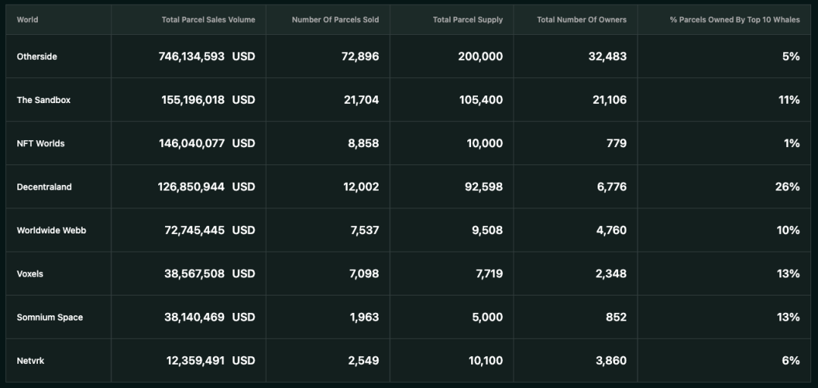Select The Sandbox world name

(43, 100)
